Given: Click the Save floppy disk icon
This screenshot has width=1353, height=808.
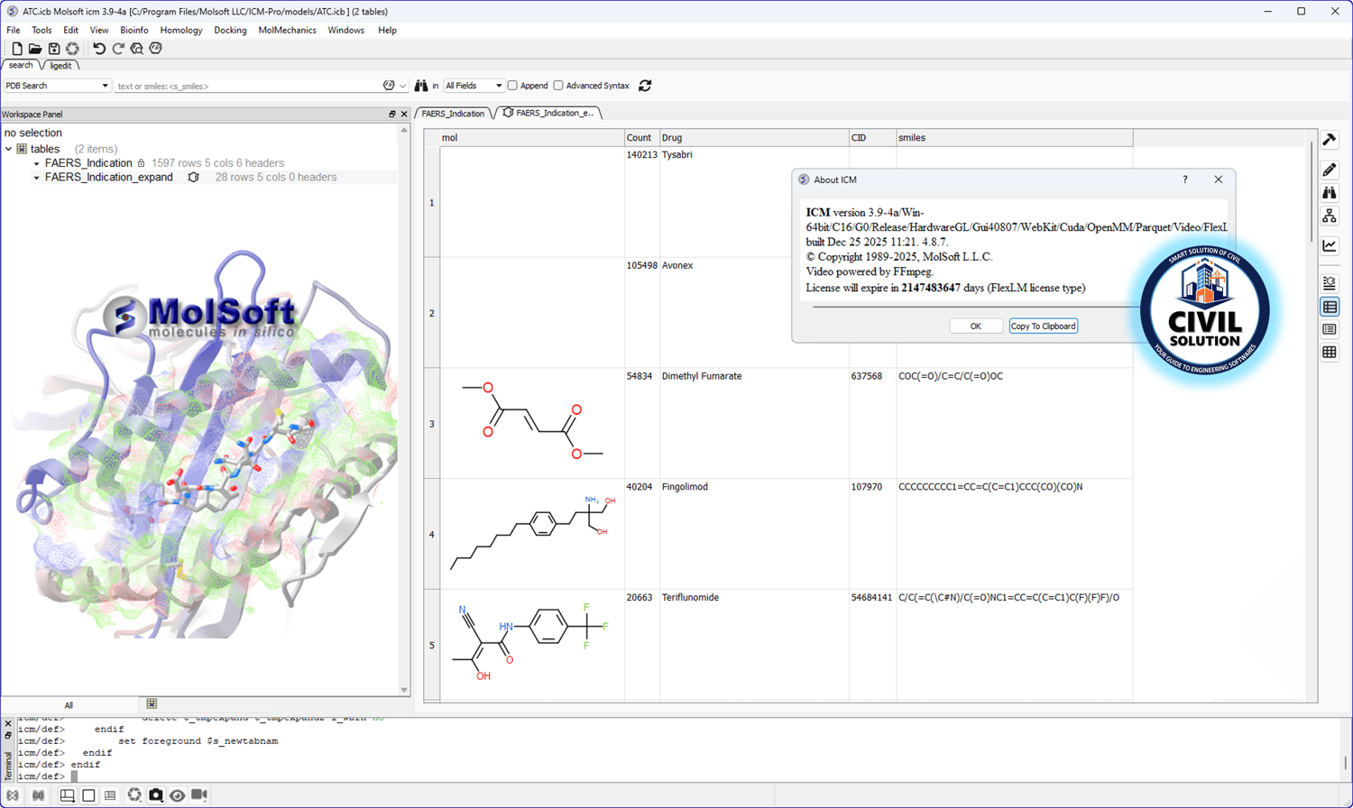Looking at the screenshot, I should pyautogui.click(x=54, y=49).
